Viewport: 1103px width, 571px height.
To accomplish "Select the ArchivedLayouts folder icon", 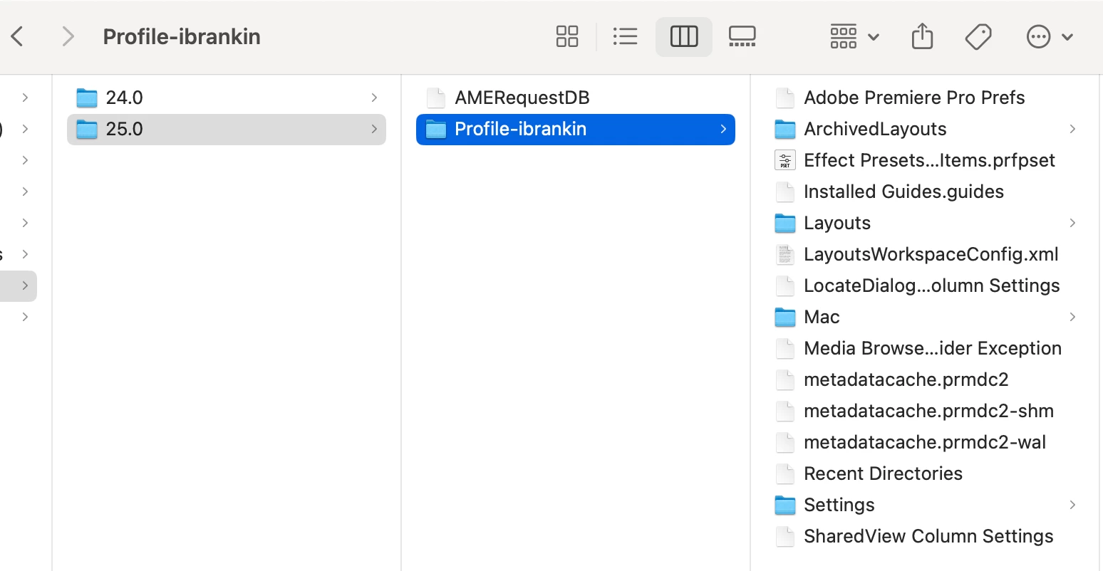I will click(785, 129).
